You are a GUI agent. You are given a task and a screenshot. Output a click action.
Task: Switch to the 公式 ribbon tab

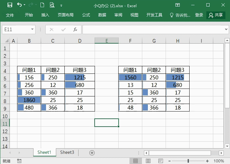pyautogui.click(x=86, y=15)
